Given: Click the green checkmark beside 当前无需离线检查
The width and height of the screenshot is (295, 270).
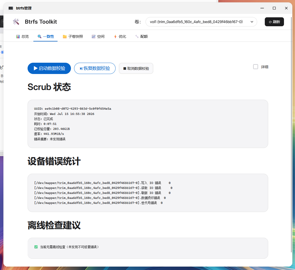Looking at the screenshot, I should [36, 247].
